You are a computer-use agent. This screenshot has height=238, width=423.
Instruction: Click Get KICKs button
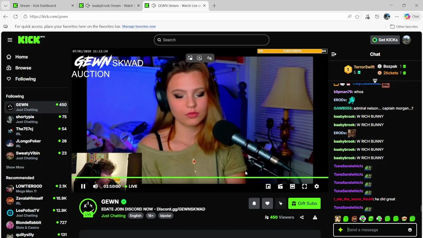point(385,40)
